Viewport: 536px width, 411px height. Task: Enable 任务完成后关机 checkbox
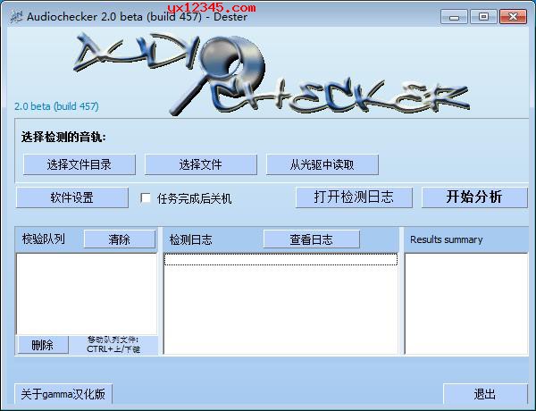pos(146,198)
